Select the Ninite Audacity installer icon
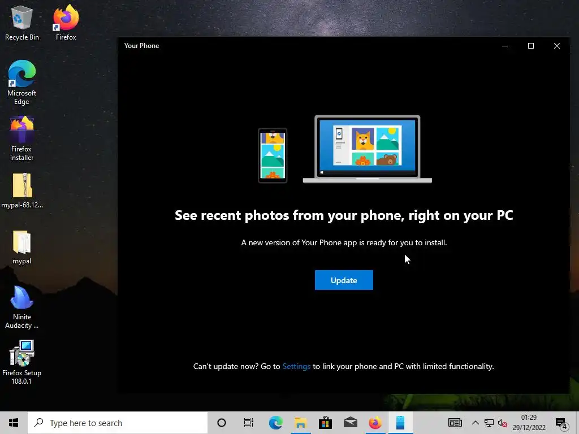 22,307
